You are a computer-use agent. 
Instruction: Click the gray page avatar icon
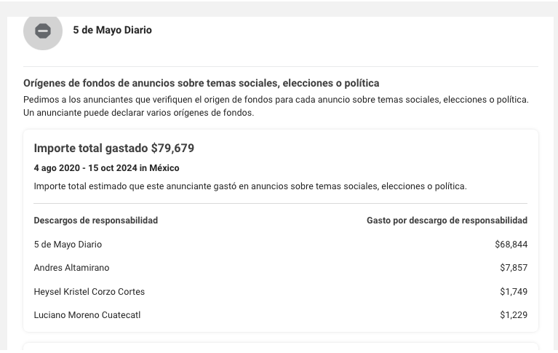(43, 31)
